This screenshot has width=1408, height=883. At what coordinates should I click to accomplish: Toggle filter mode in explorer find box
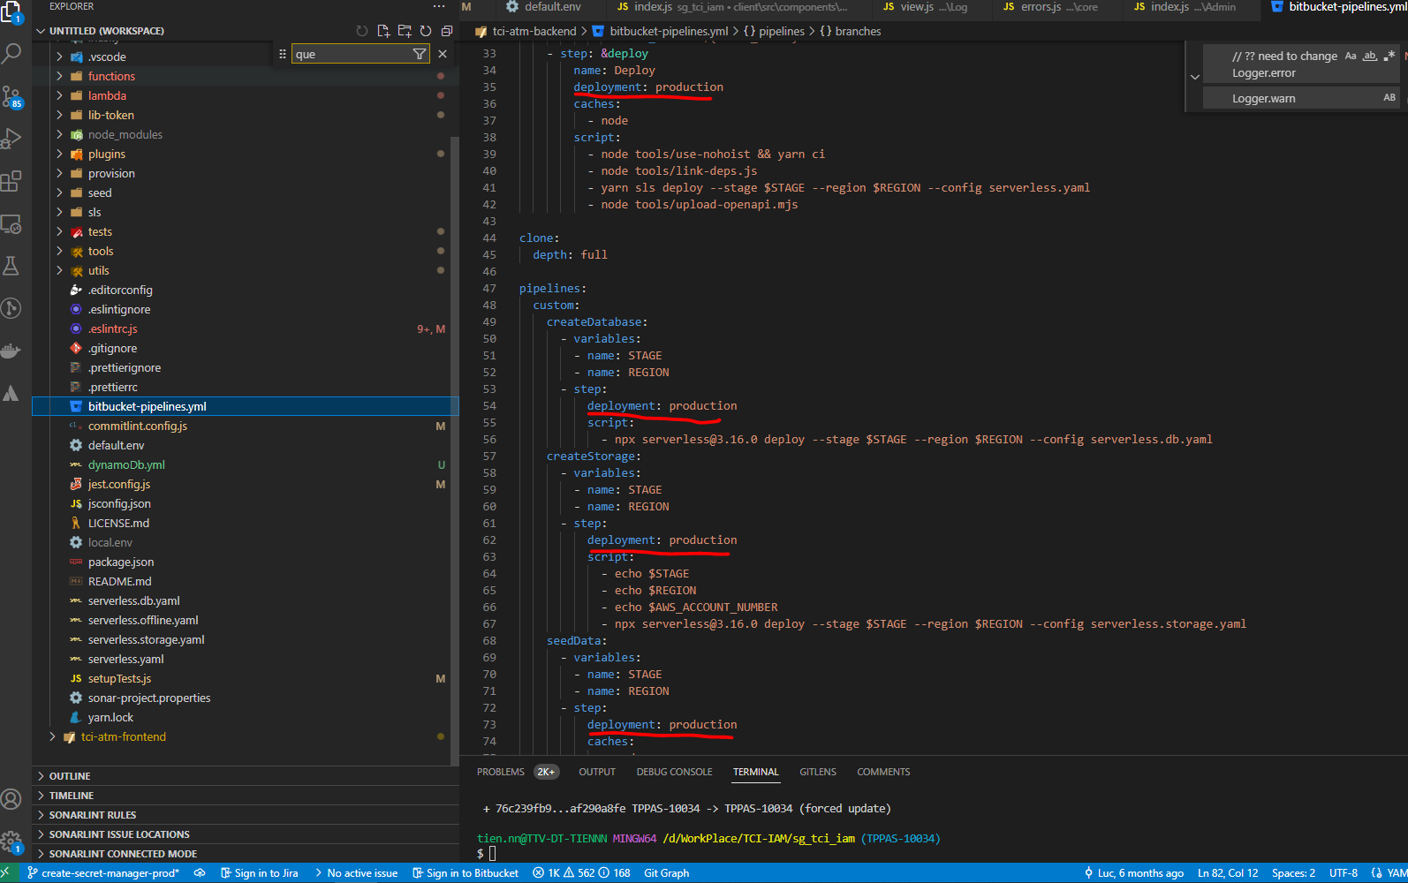[420, 54]
